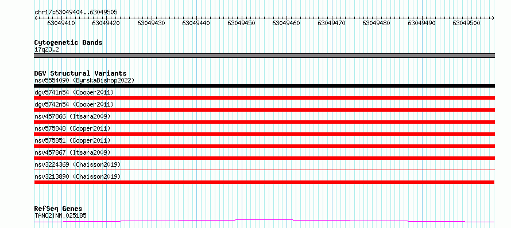
Task: Click nsv5554090 (ByrskaBishop2022) label
Action: pyautogui.click(x=84, y=80)
